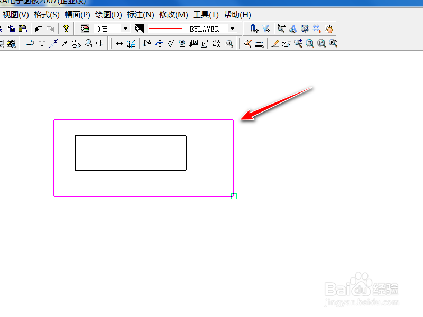This screenshot has width=423, height=317.
Task: Click the text replace A-to-A icon
Action: coord(217,43)
